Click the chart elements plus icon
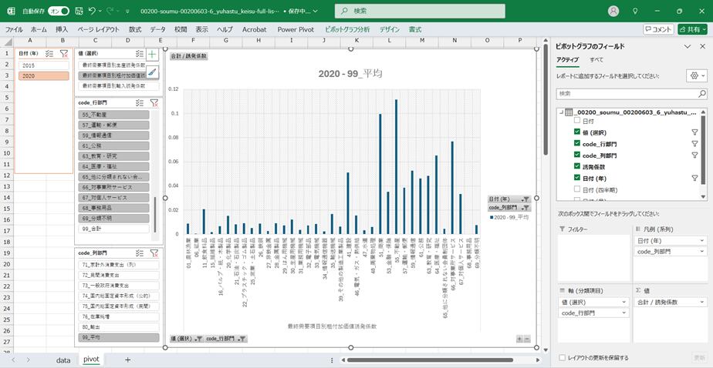Image resolution: width=713 pixels, height=368 pixels. [x=152, y=54]
